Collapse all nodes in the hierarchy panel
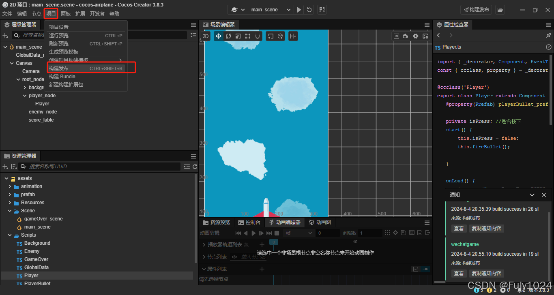 pyautogui.click(x=193, y=36)
